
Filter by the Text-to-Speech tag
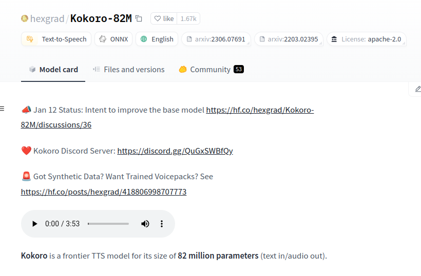[56, 39]
